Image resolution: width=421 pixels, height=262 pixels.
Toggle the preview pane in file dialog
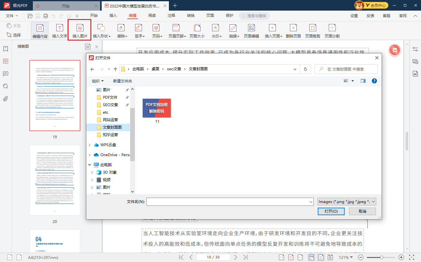tap(363, 81)
